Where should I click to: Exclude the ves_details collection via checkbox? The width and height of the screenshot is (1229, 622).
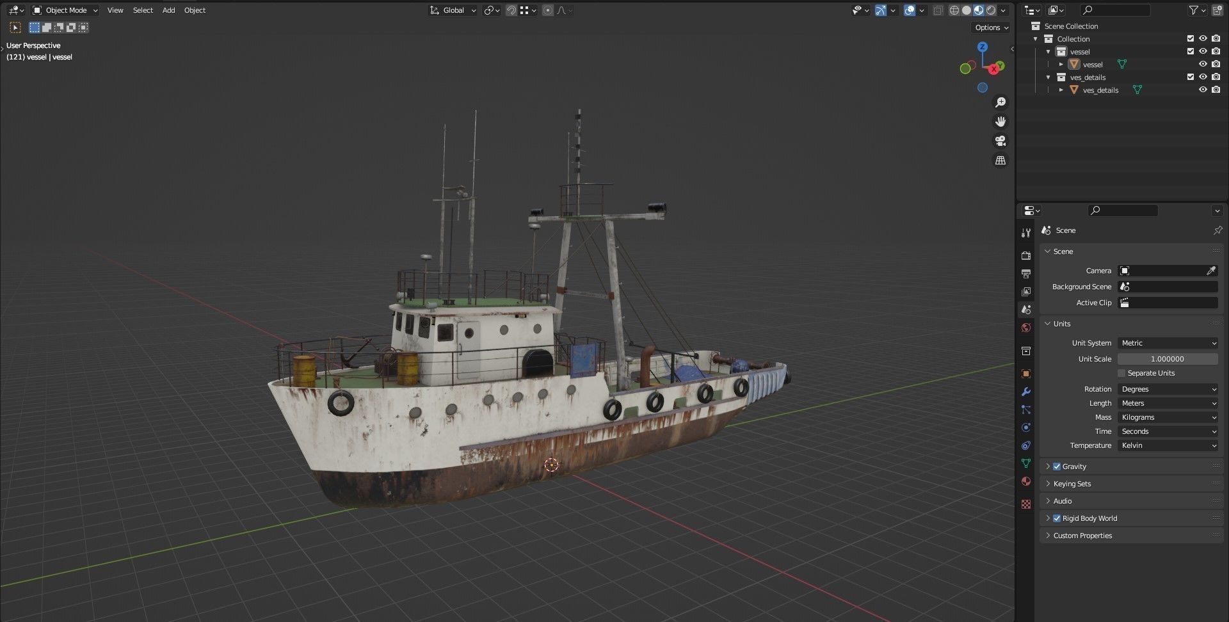[1191, 77]
